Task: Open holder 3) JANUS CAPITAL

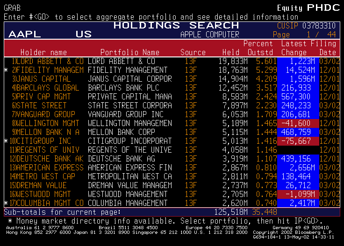Action: tap(41, 79)
